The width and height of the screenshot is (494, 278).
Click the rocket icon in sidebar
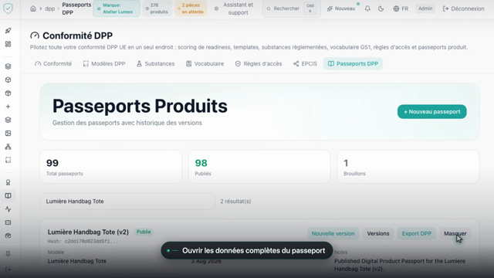click(8, 31)
